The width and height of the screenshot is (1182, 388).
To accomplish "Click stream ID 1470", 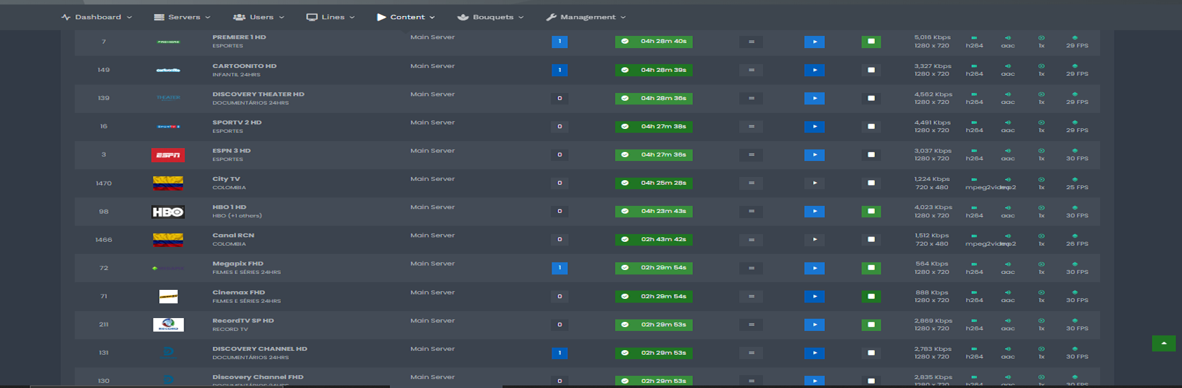I will [104, 183].
